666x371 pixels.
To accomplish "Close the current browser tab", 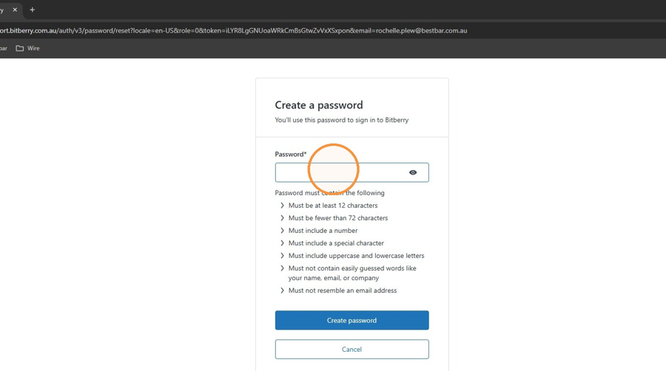I will click(15, 10).
